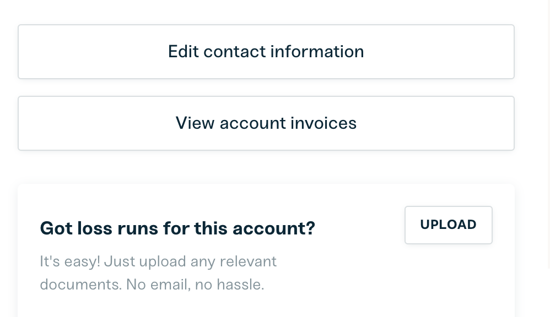Click the word 'Edit' in the top button
The width and height of the screenshot is (550, 317).
pos(184,52)
